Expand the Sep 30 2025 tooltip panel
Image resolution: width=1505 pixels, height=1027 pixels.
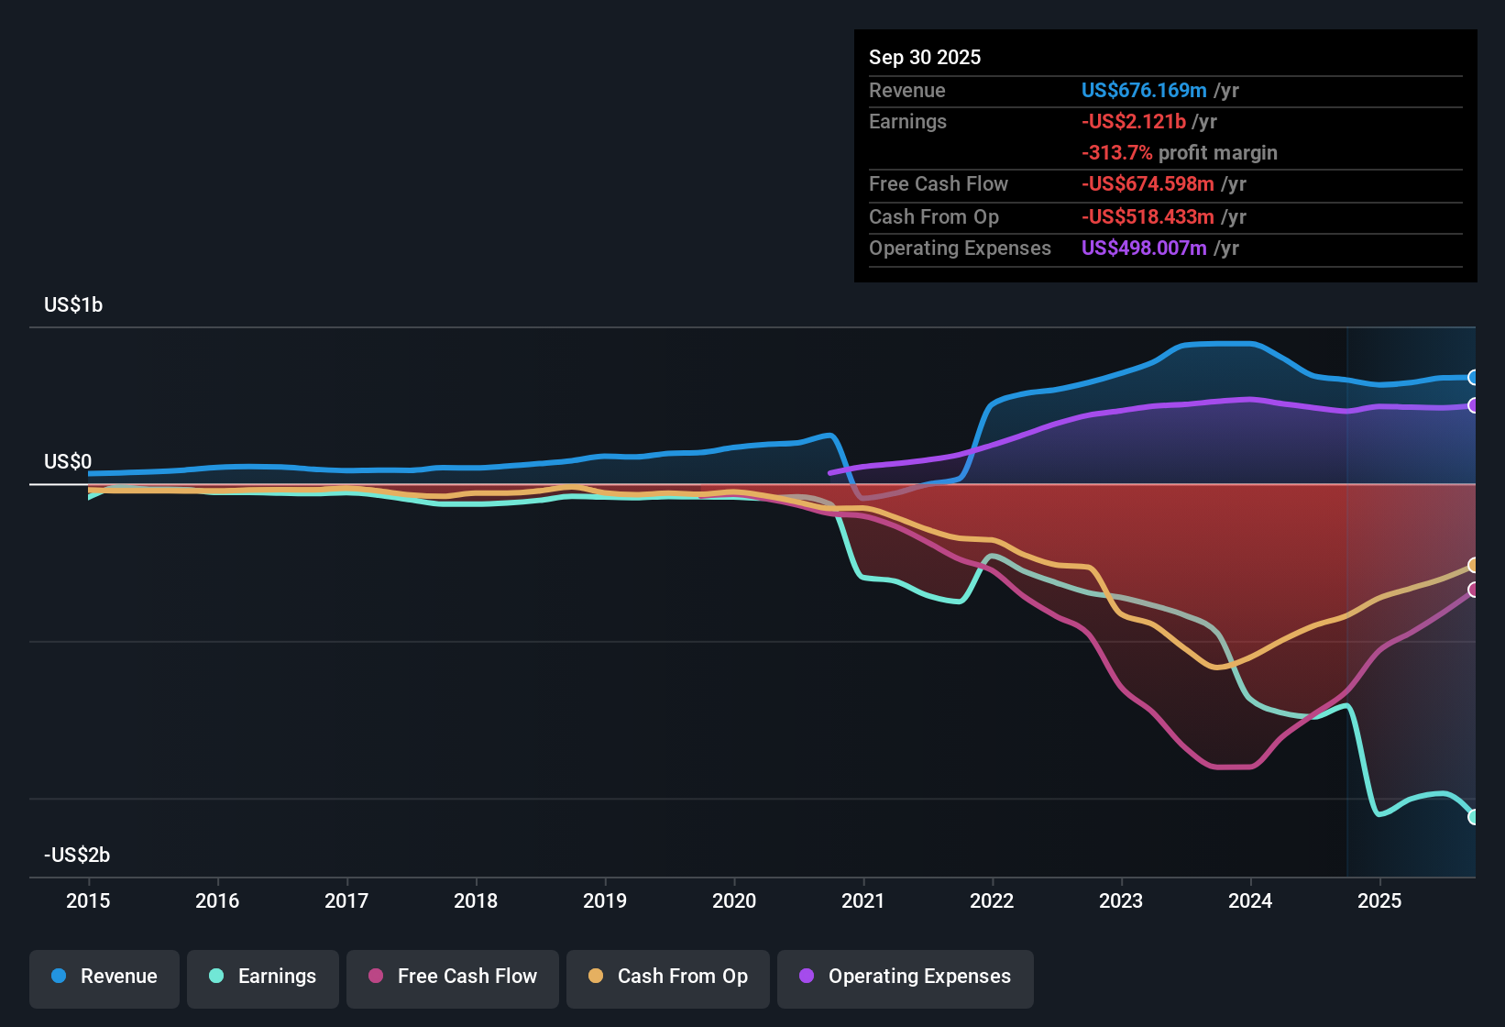pos(1164,156)
